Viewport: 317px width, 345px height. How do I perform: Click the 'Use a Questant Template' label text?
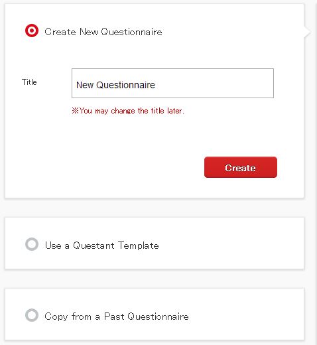point(101,245)
